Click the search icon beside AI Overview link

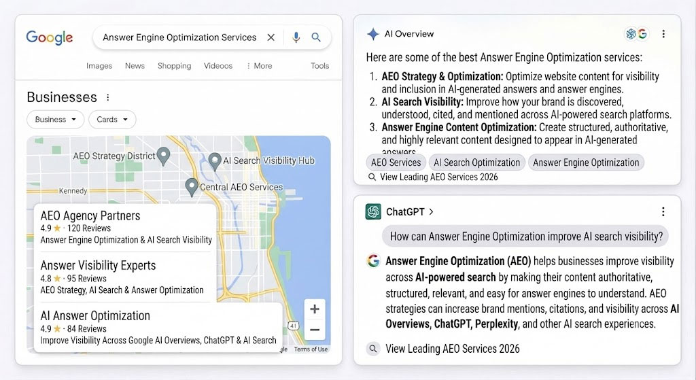(372, 177)
